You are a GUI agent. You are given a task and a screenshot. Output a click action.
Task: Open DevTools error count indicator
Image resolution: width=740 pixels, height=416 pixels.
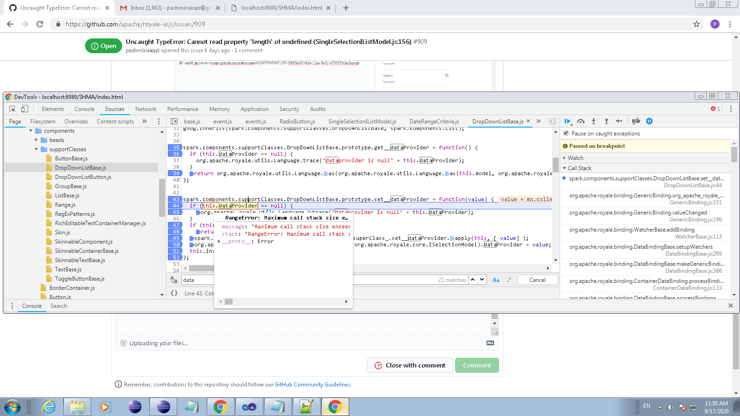(x=715, y=109)
